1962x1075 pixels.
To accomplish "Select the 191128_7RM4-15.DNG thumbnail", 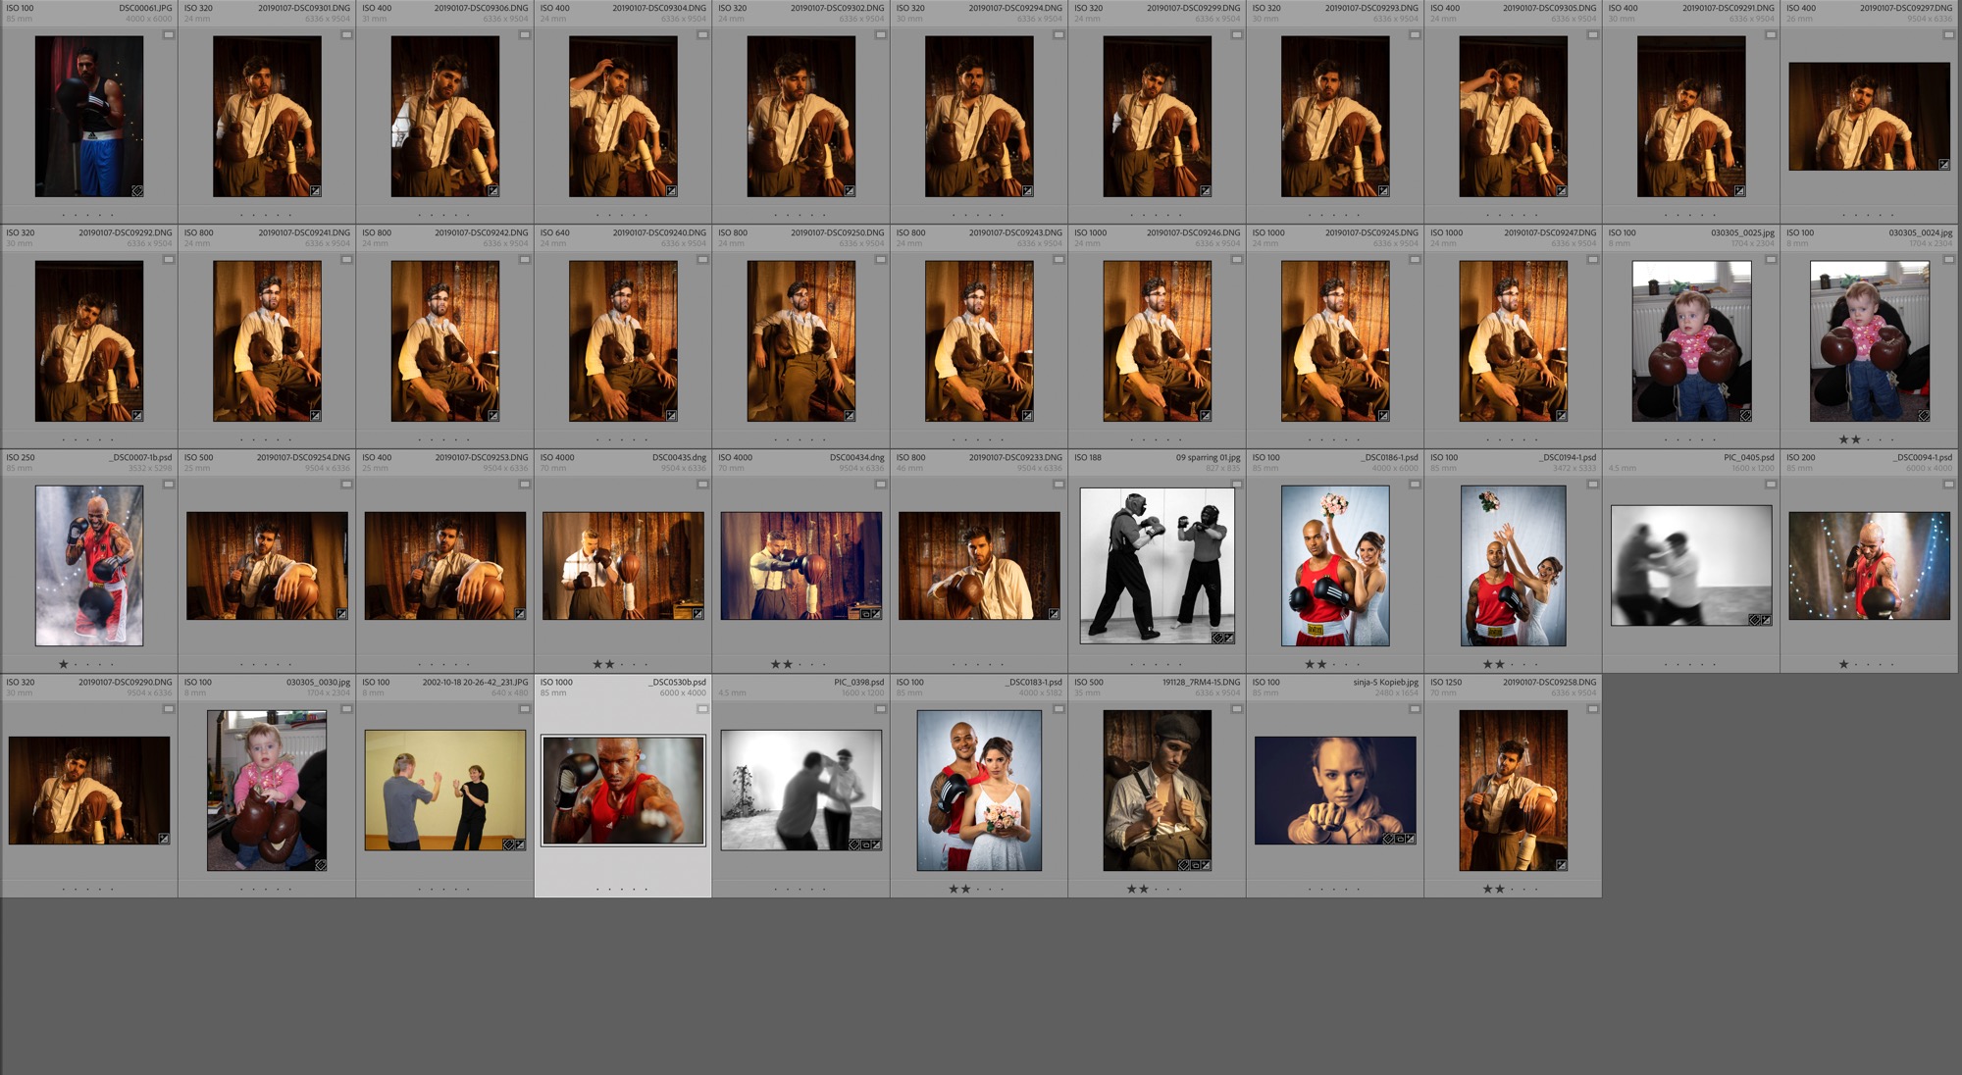I will 1157,791.
